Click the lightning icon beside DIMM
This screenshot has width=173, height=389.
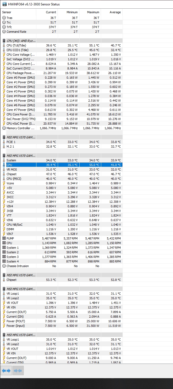point(4,229)
